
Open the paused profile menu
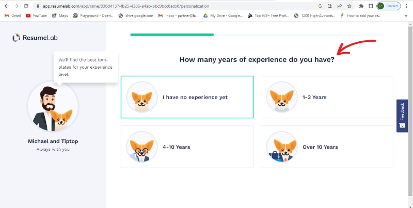388,6
